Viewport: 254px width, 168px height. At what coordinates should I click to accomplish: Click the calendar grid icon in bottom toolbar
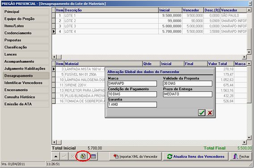tap(93, 156)
